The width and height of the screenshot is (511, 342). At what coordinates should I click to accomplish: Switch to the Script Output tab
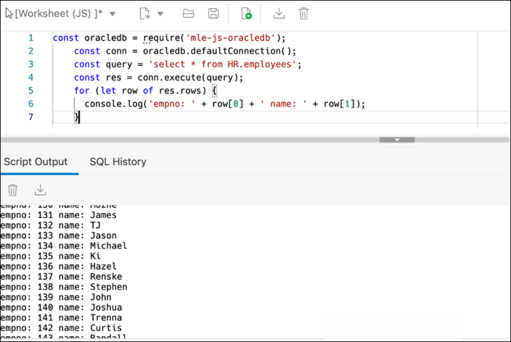(x=36, y=162)
